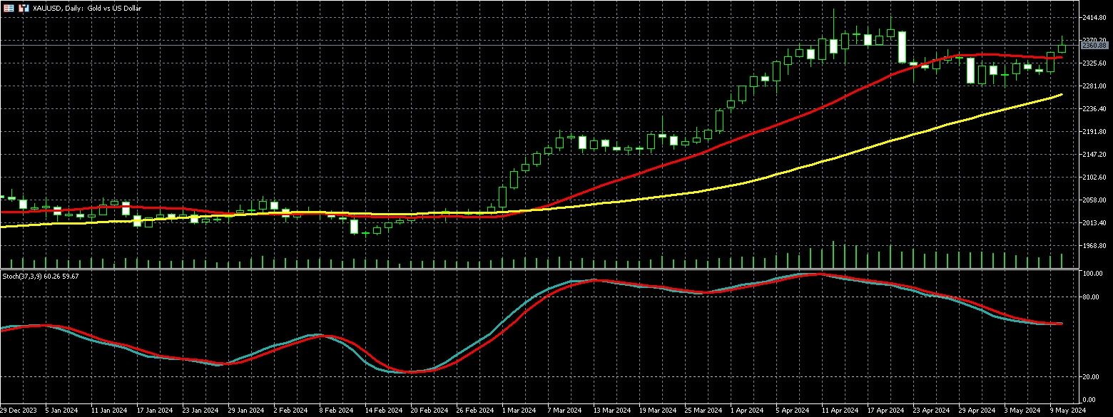The image size is (1113, 417).
Task: Click price scale value 2325.60
Action: (1094, 63)
